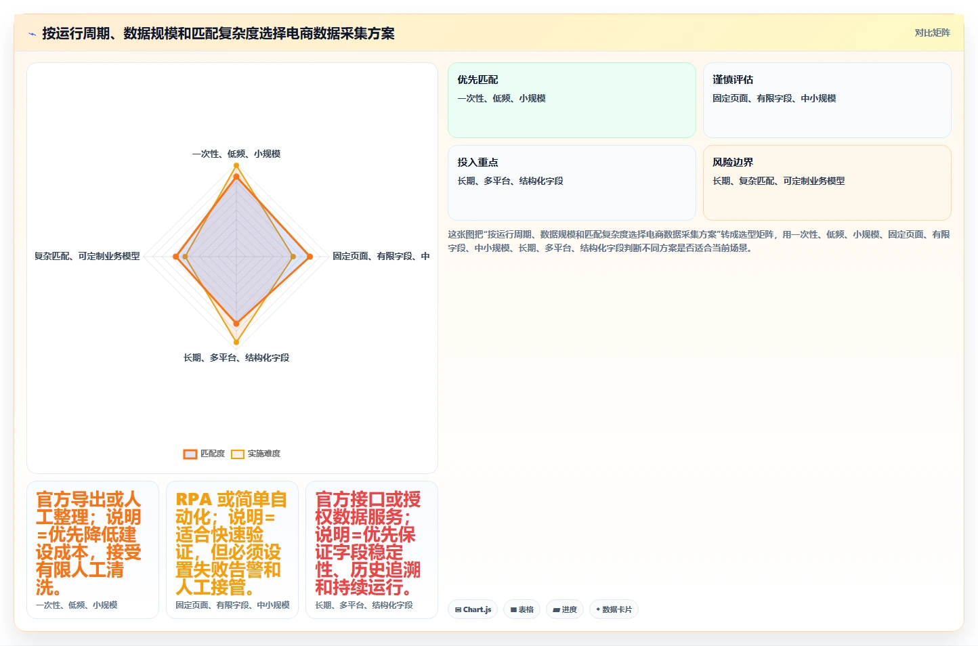Click the top orange radar data point

[x=236, y=177]
